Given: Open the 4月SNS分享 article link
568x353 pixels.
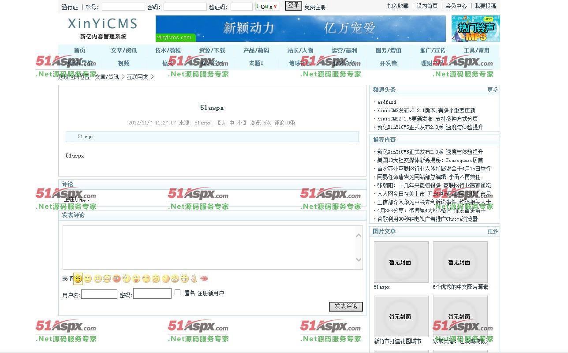Looking at the screenshot, I should [431, 211].
